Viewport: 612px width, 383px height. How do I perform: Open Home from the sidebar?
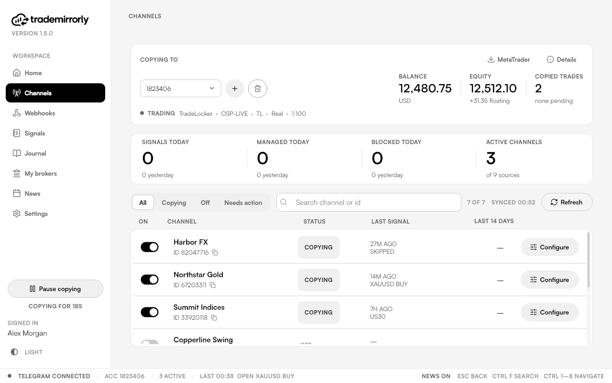click(x=55, y=73)
